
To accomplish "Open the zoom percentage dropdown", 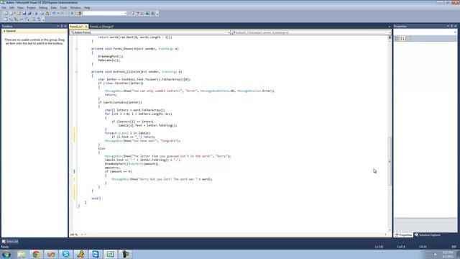I will [82, 235].
